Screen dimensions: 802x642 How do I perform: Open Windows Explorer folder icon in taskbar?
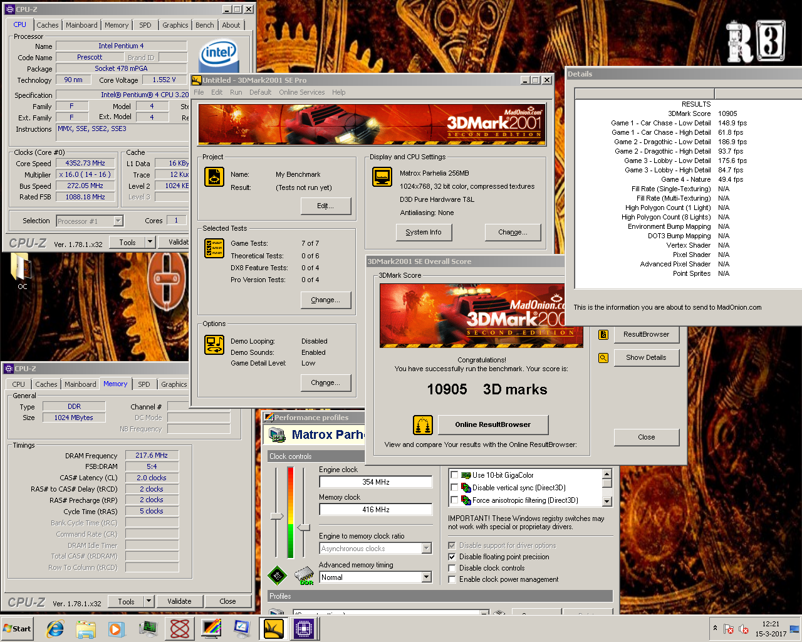(x=86, y=629)
